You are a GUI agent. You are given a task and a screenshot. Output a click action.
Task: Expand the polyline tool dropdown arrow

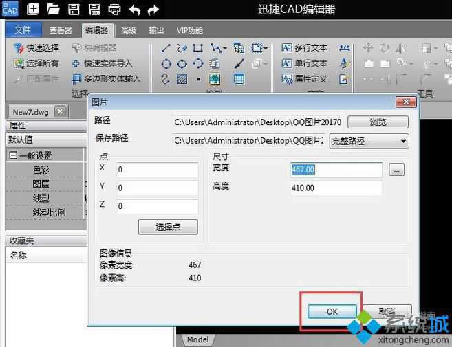[x=225, y=48]
